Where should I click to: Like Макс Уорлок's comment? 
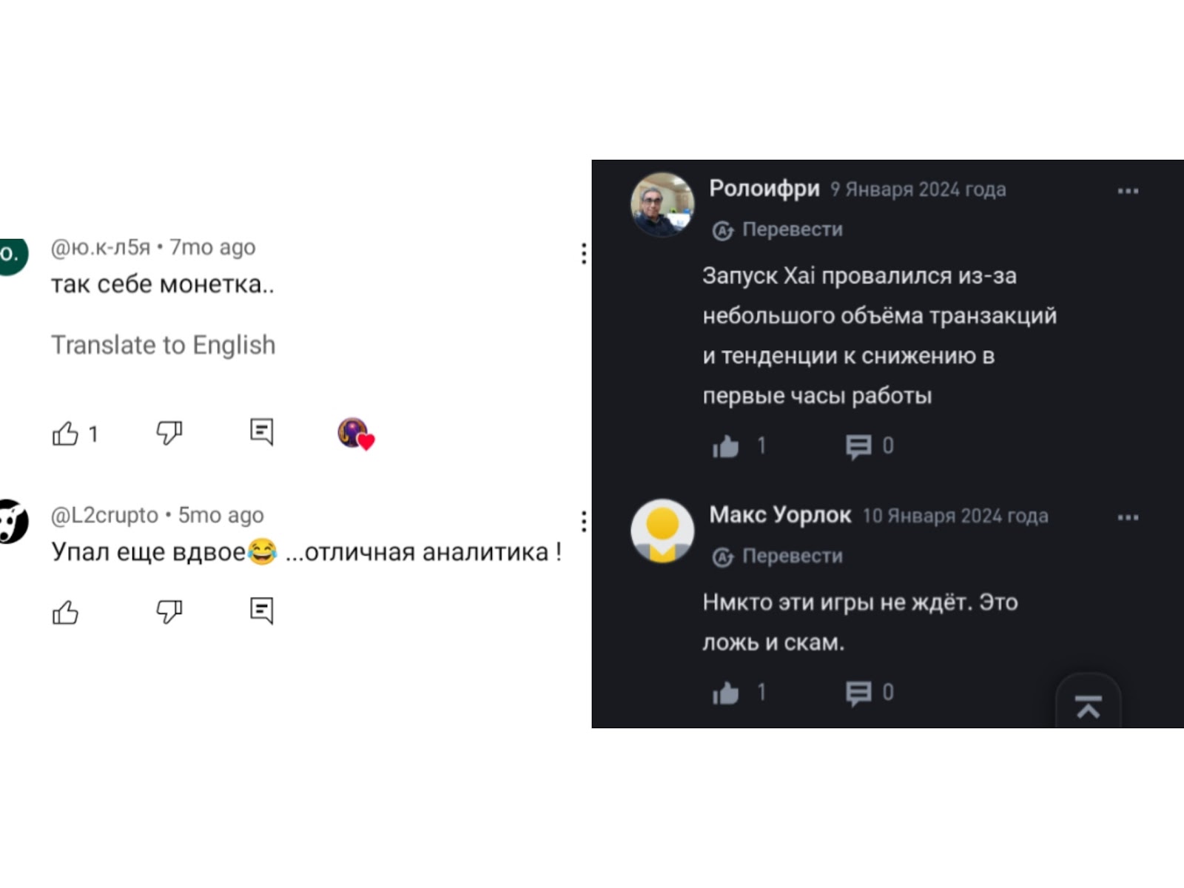[x=726, y=693]
